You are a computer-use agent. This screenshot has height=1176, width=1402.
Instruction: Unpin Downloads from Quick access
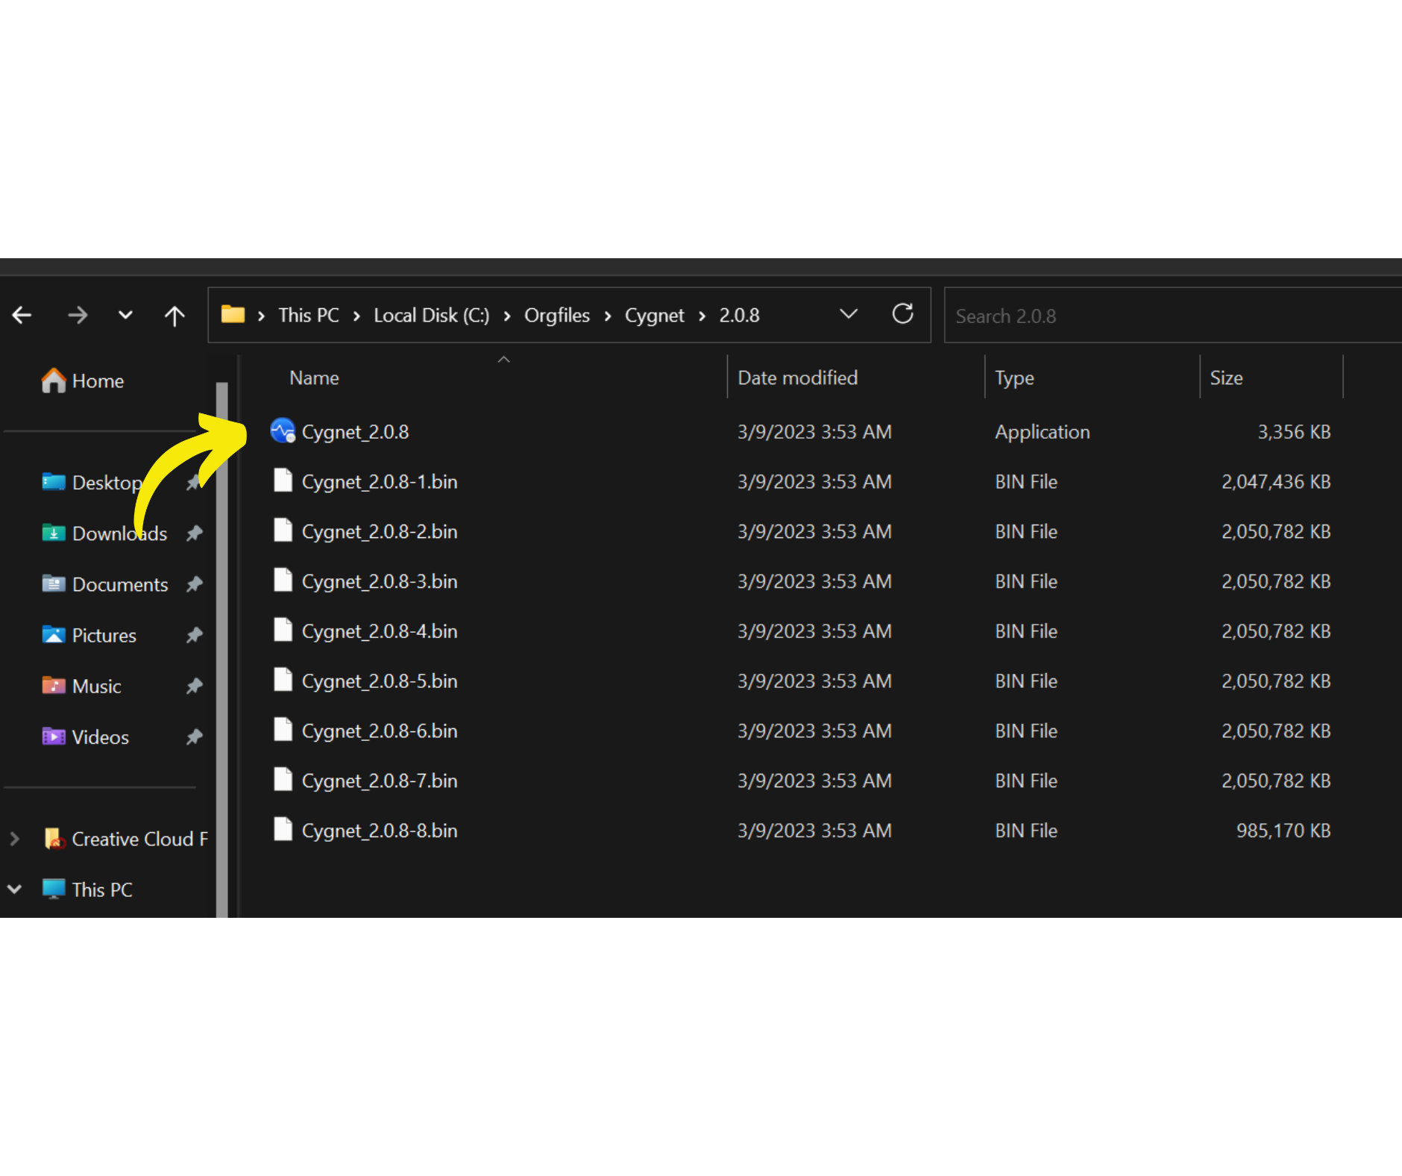(x=194, y=533)
